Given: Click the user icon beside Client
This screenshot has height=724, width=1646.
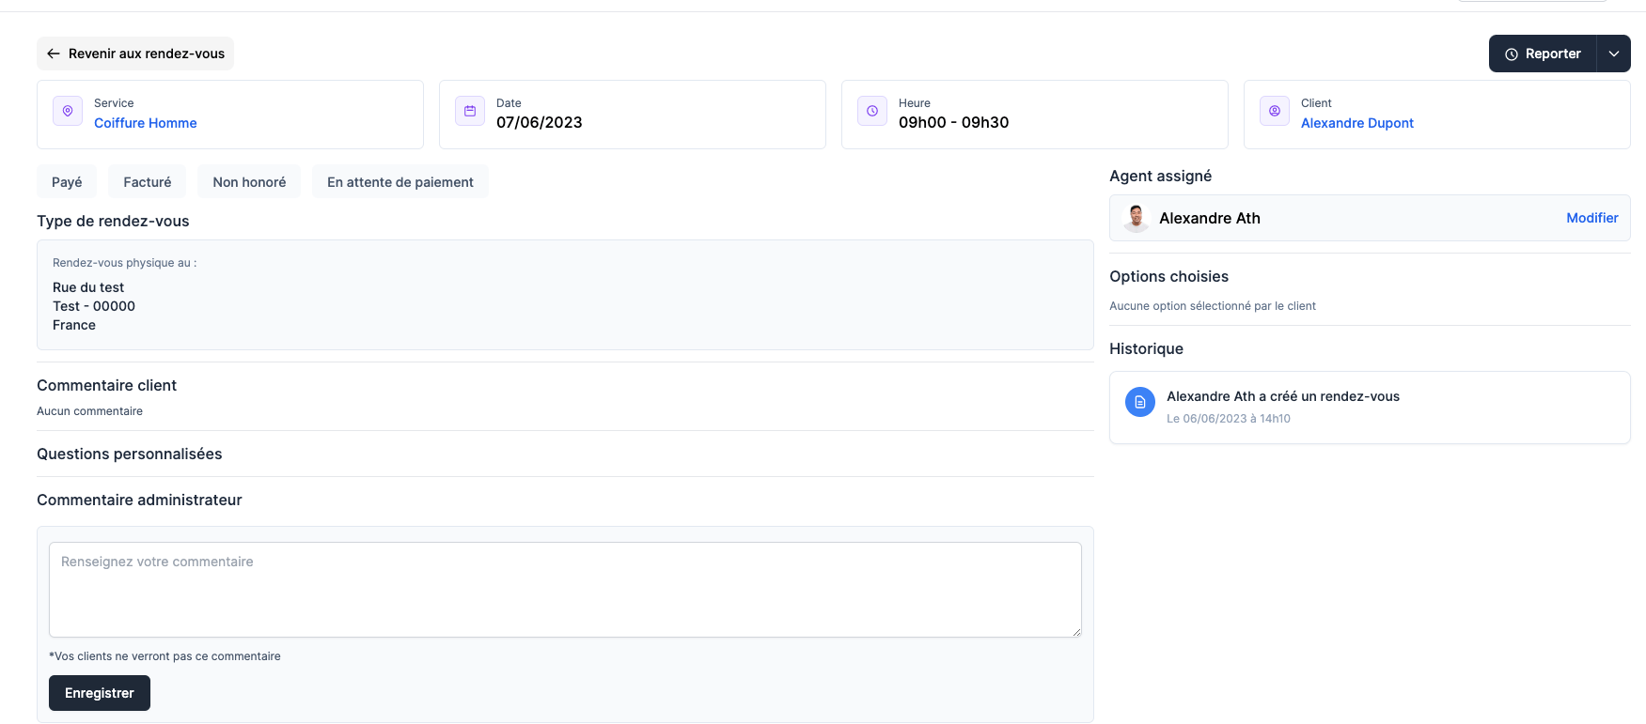Looking at the screenshot, I should (1275, 111).
